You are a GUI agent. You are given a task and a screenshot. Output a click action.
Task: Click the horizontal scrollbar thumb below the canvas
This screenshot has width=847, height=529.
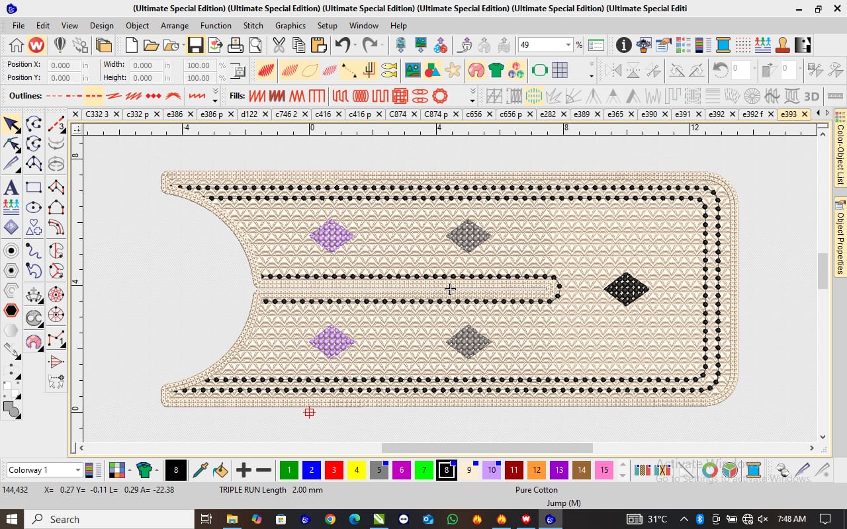pos(487,448)
